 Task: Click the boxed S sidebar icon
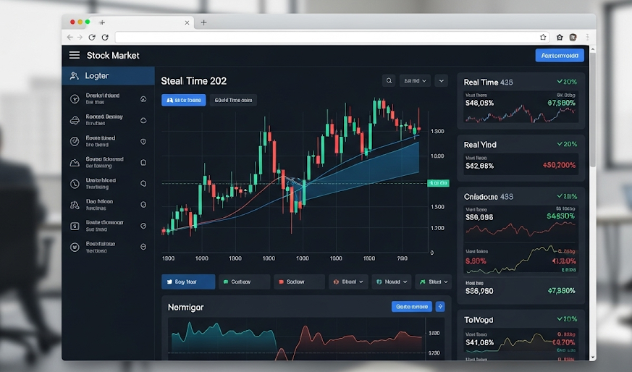pyautogui.click(x=75, y=226)
